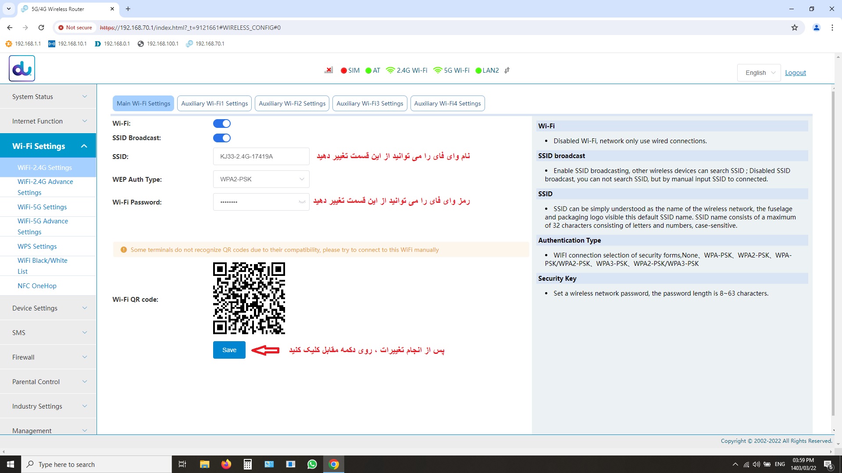Open WhatsApp from the taskbar
This screenshot has height=473, width=842.
[x=312, y=464]
